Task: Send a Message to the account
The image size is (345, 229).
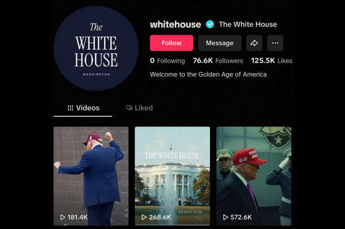Action: click(x=220, y=43)
